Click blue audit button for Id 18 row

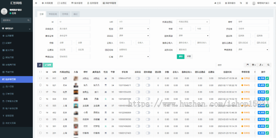tap(261, 85)
